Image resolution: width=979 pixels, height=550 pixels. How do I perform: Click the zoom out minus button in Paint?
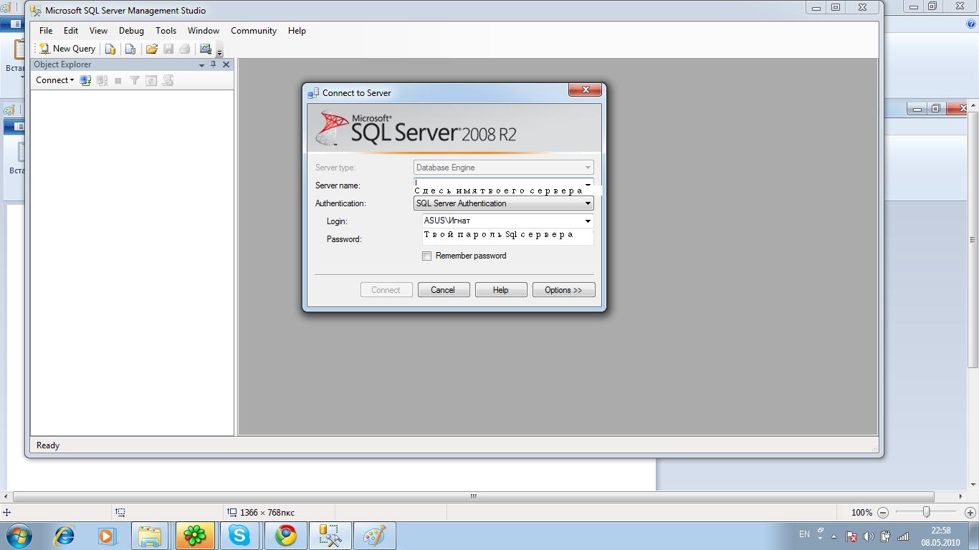(883, 513)
